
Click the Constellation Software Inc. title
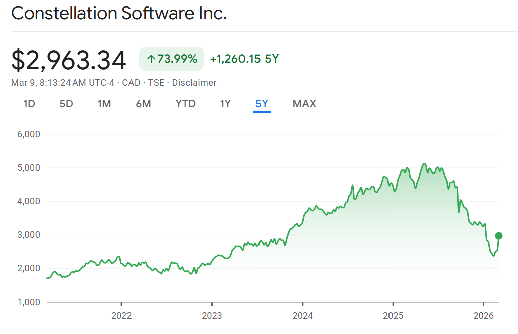point(119,14)
